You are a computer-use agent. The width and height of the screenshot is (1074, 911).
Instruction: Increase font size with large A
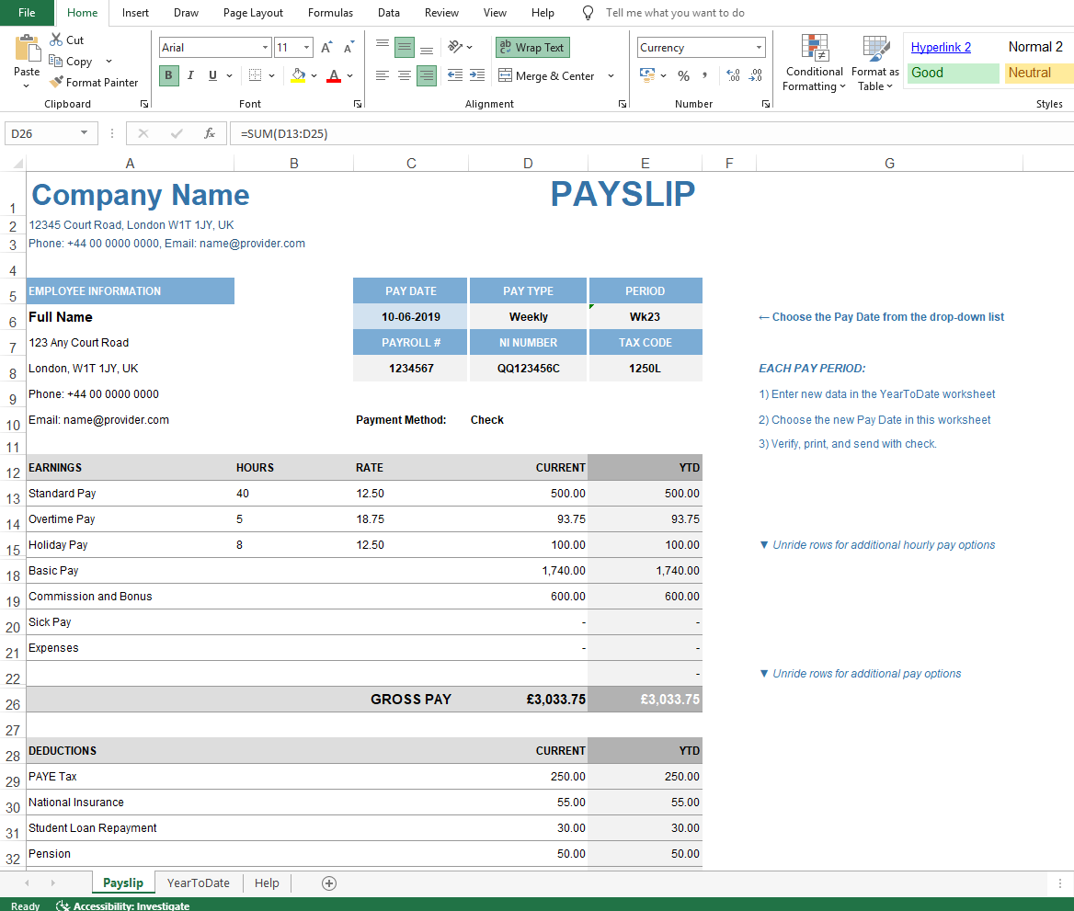[x=326, y=47]
